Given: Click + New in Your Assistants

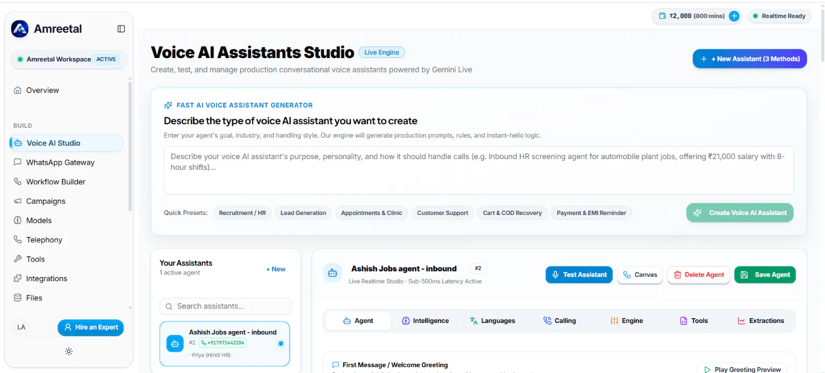Looking at the screenshot, I should 276,269.
